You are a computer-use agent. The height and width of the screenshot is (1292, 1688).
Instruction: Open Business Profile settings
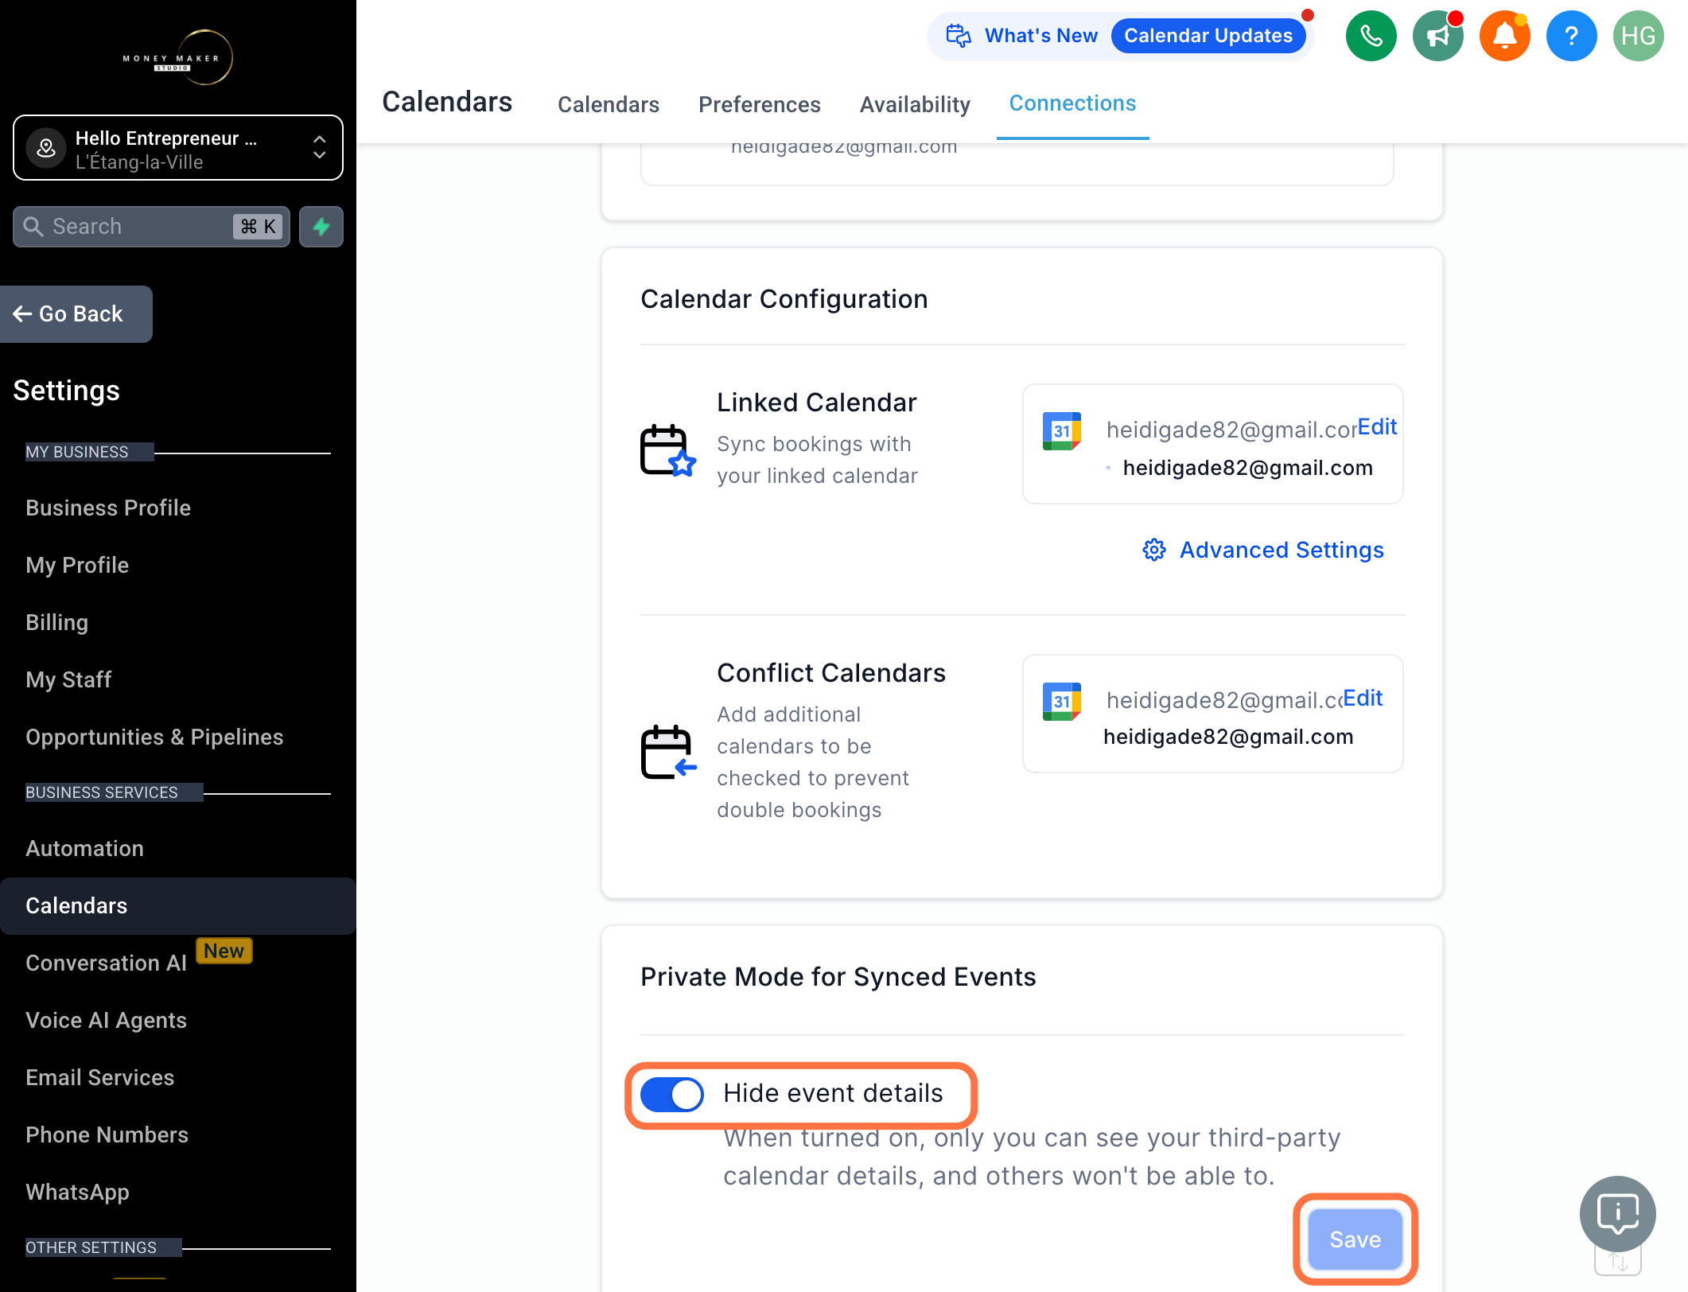(108, 508)
